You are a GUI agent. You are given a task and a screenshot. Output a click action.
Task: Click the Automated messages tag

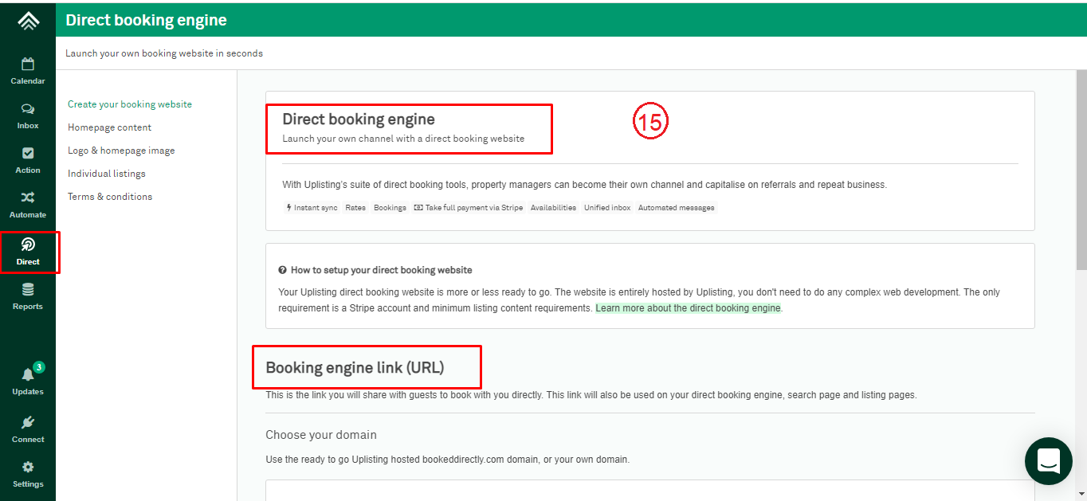[x=677, y=208]
